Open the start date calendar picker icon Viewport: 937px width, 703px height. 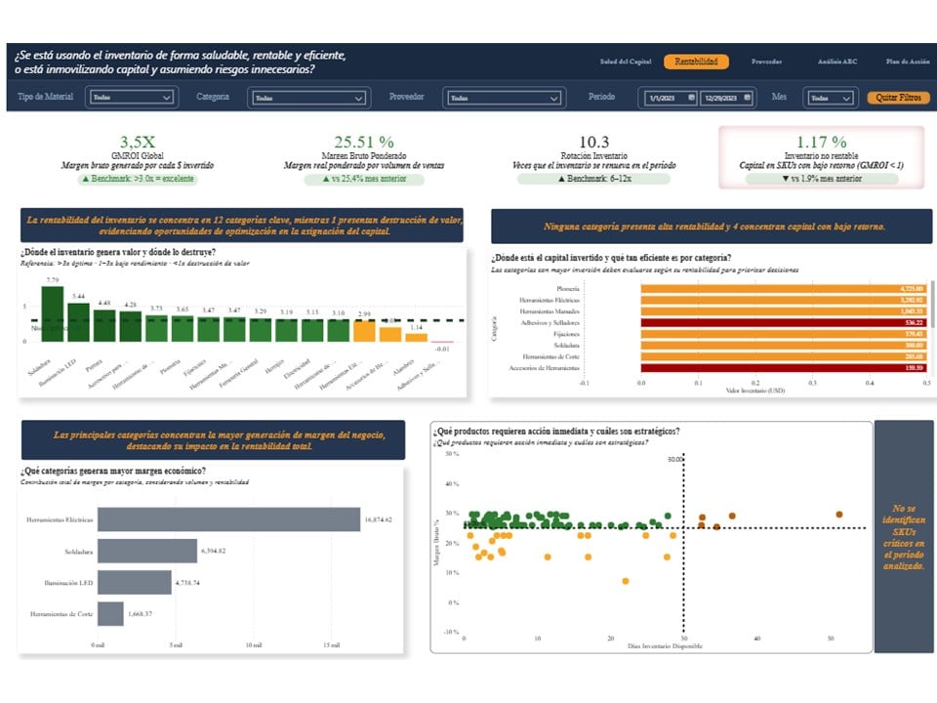pyautogui.click(x=691, y=98)
